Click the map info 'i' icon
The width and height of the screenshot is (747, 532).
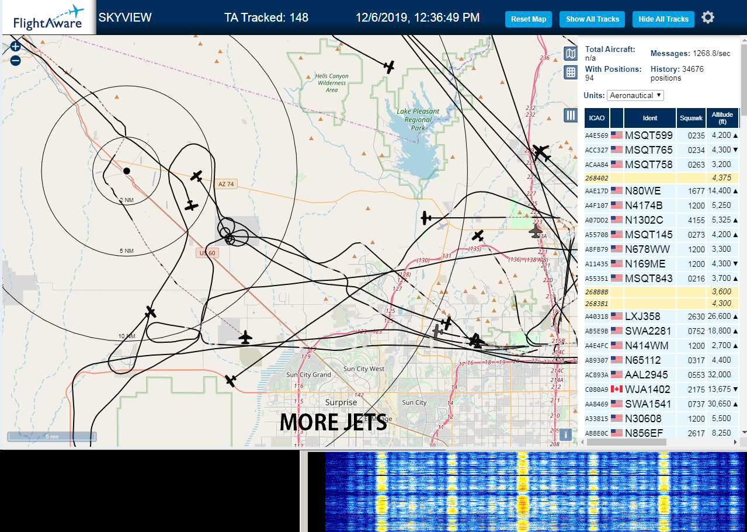click(565, 434)
